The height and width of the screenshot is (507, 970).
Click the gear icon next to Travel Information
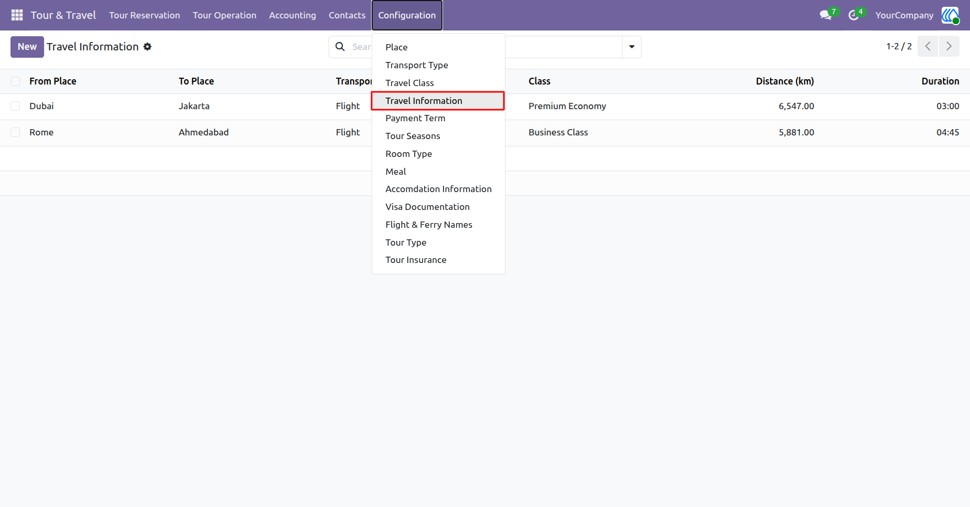[x=147, y=47]
